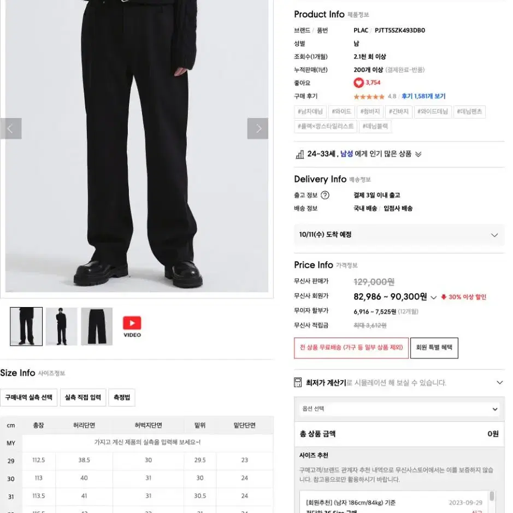Open the 옵션 선택 dropdown
The width and height of the screenshot is (513, 513).
(399, 409)
